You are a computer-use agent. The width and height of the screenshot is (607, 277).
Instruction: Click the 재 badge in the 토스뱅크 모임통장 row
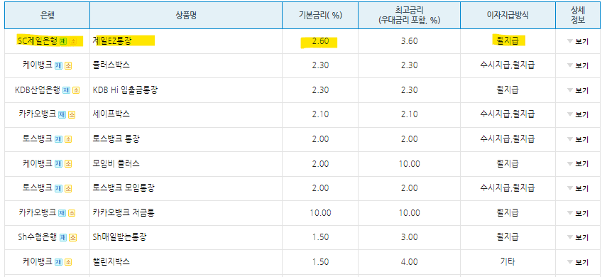click(58, 188)
